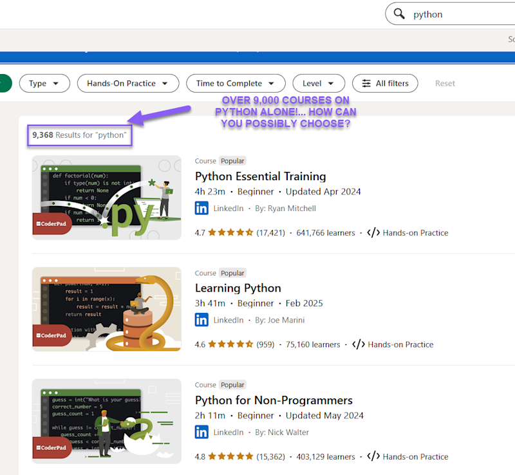Click the Feb 2025 date text

click(x=304, y=303)
